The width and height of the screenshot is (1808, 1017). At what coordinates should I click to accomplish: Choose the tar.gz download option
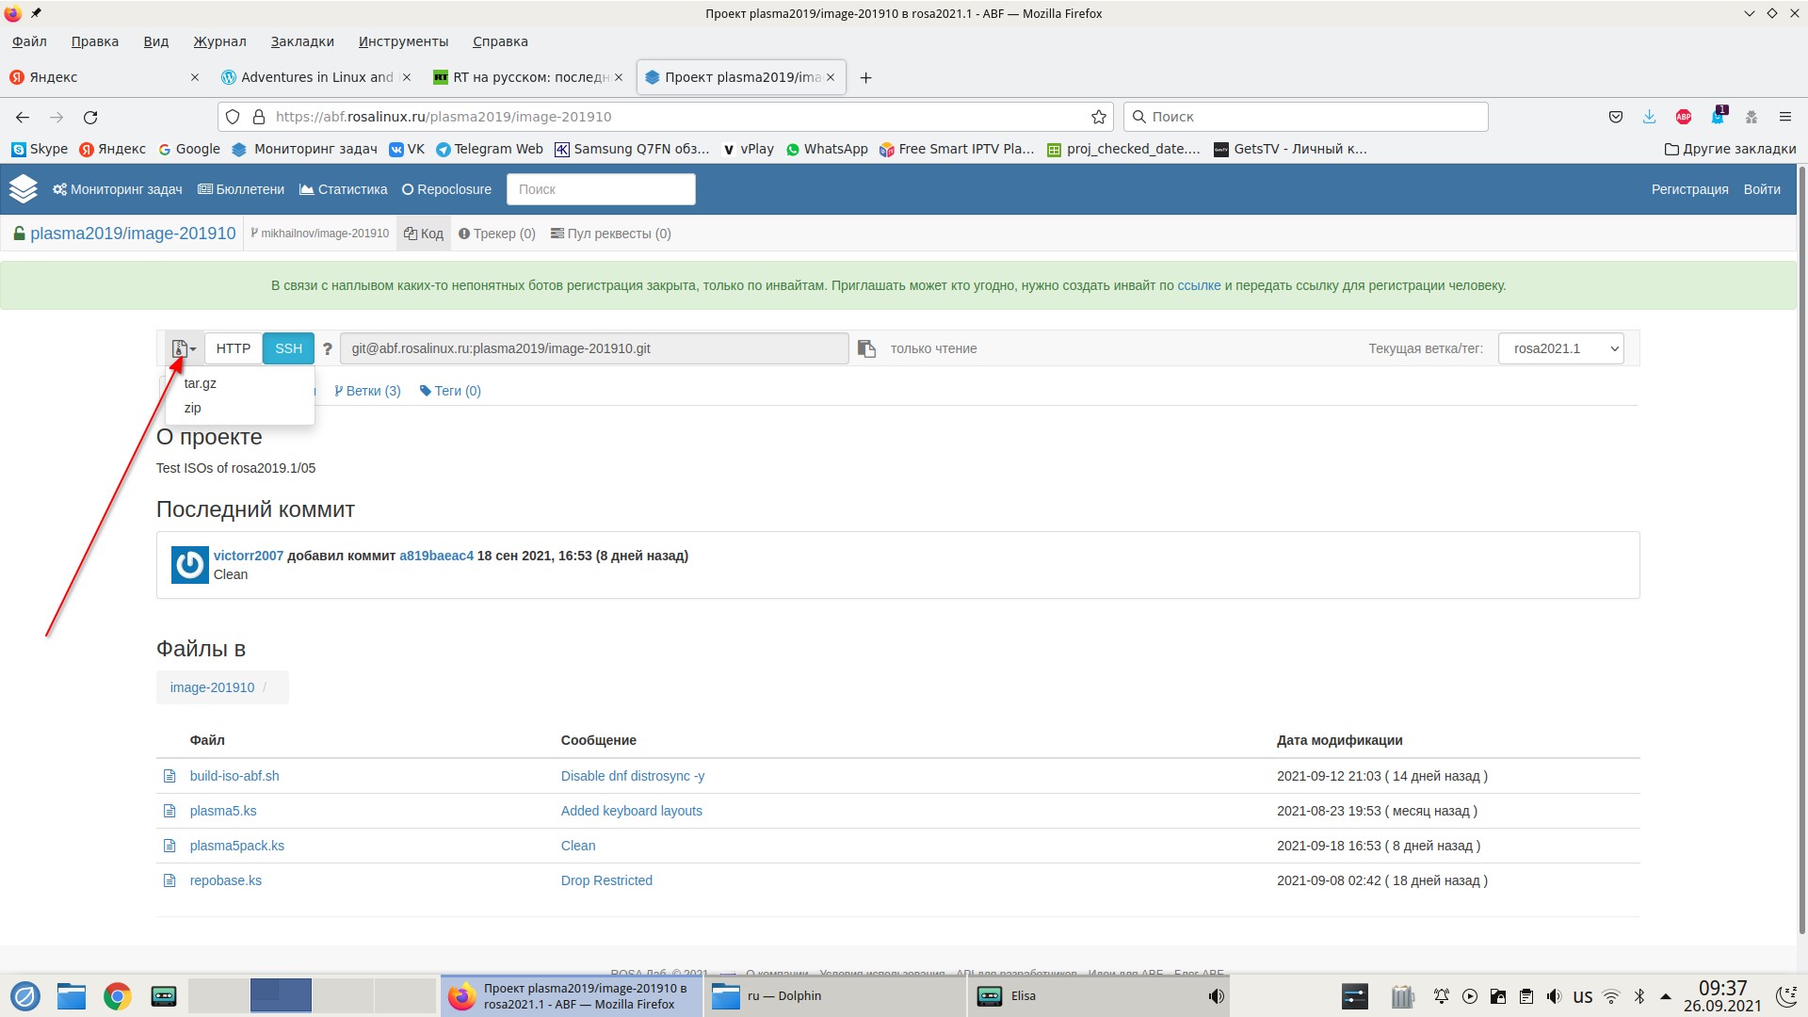coord(201,383)
